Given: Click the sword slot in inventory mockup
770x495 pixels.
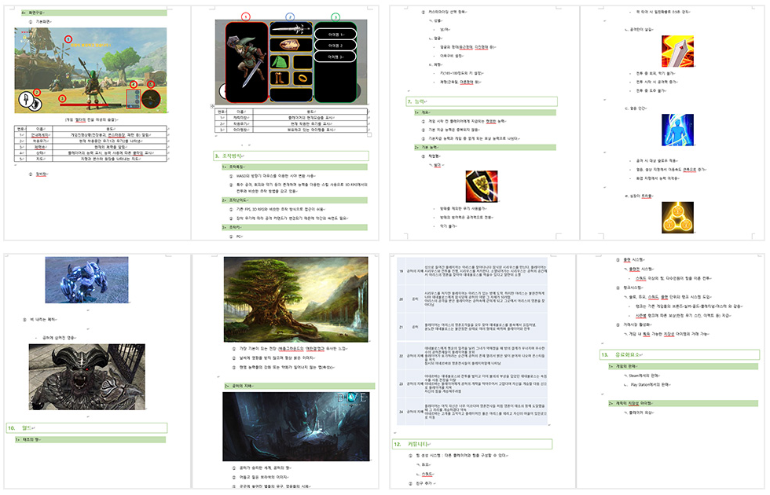Looking at the screenshot, I should click(291, 29).
